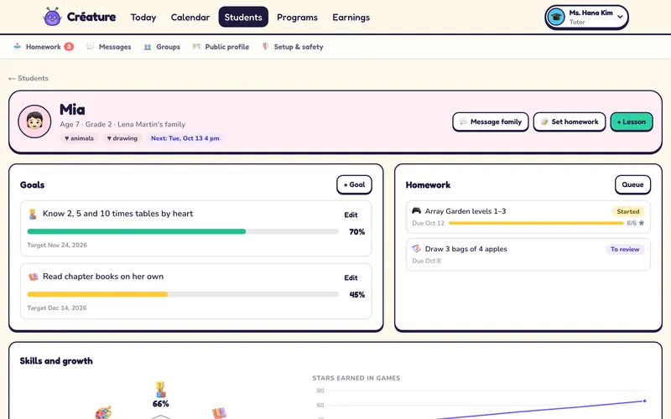Viewport: 671px width, 419px height.
Task: Click the Homework notification badge showing 3
Action: click(69, 47)
